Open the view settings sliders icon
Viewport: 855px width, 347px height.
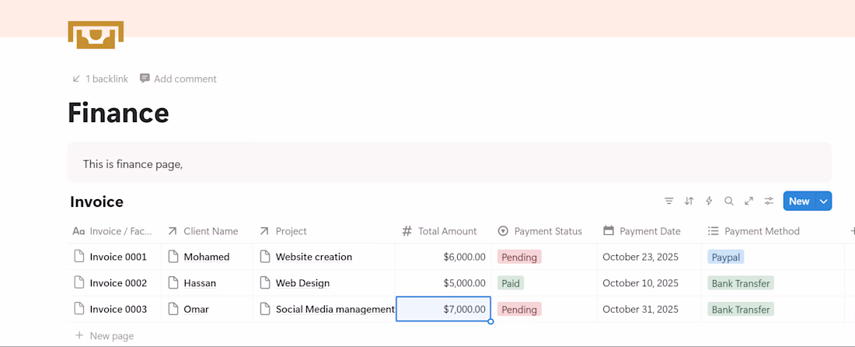click(769, 201)
